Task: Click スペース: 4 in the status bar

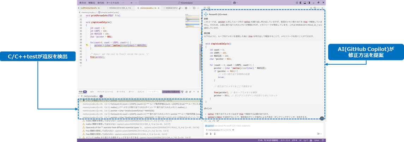Action: (x=285, y=140)
